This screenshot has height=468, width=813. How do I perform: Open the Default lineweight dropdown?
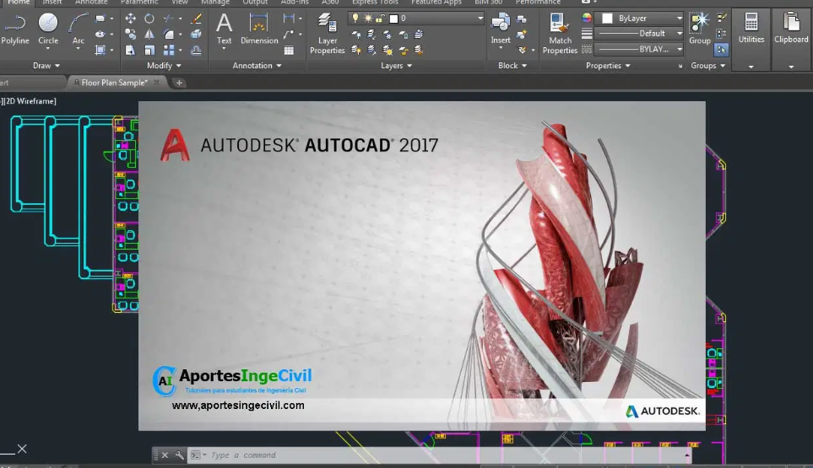(x=679, y=34)
